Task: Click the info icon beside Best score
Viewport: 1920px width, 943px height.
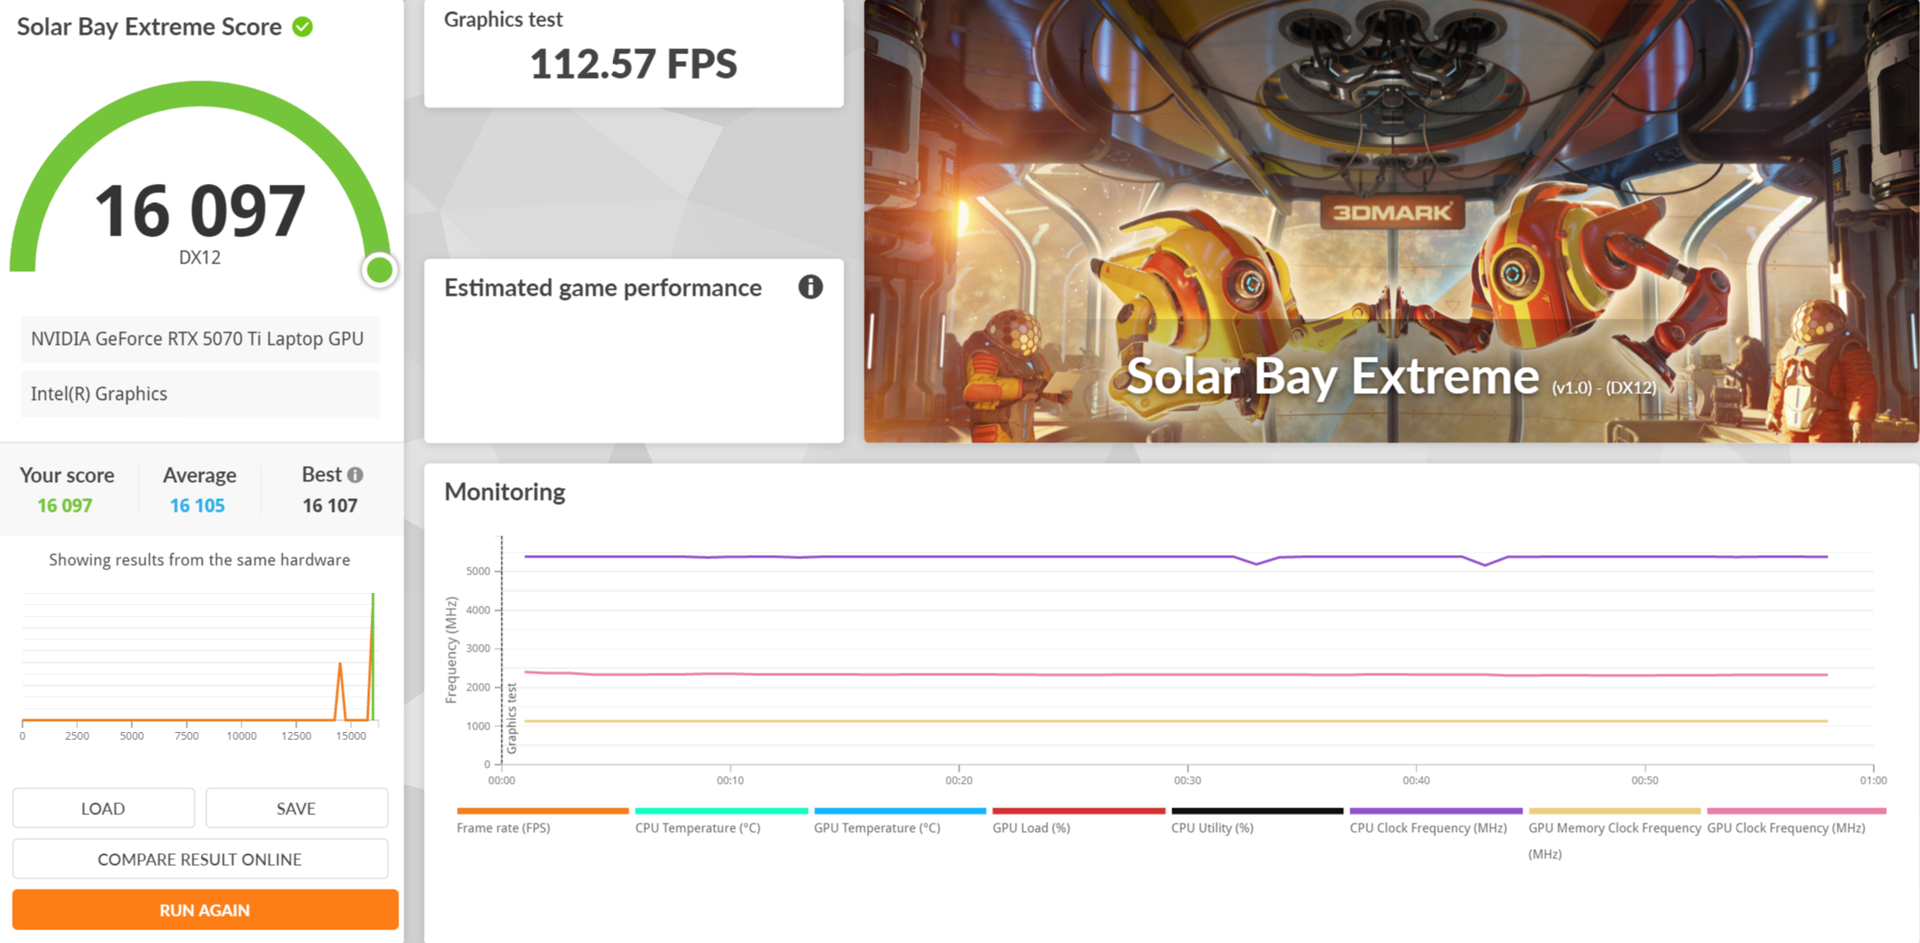Action: pyautogui.click(x=355, y=475)
